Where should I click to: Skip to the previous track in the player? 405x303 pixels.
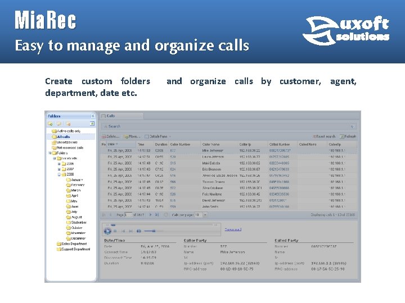pyautogui.click(x=123, y=231)
